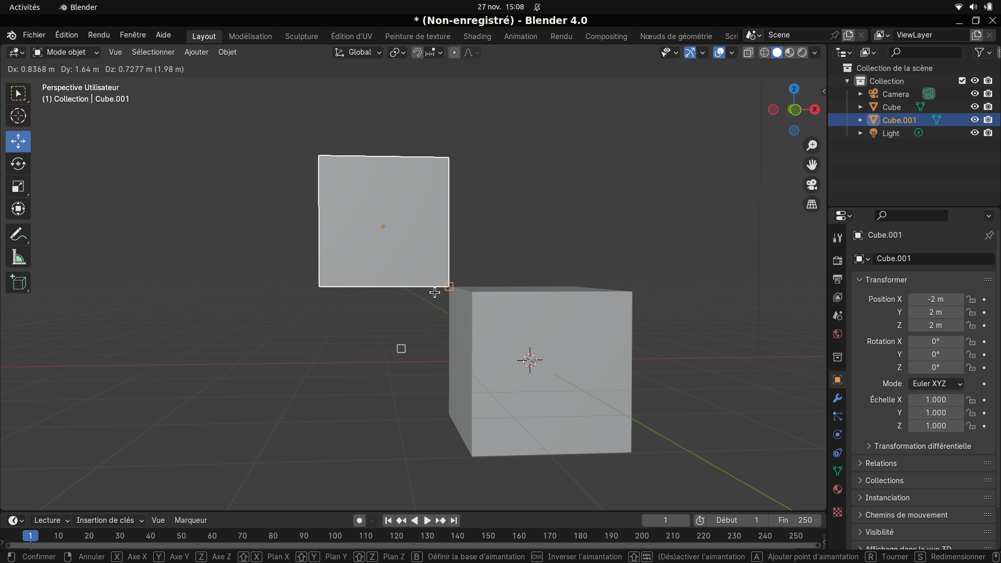This screenshot has width=1001, height=563.
Task: Activate the Annotate pencil tool
Action: (18, 235)
